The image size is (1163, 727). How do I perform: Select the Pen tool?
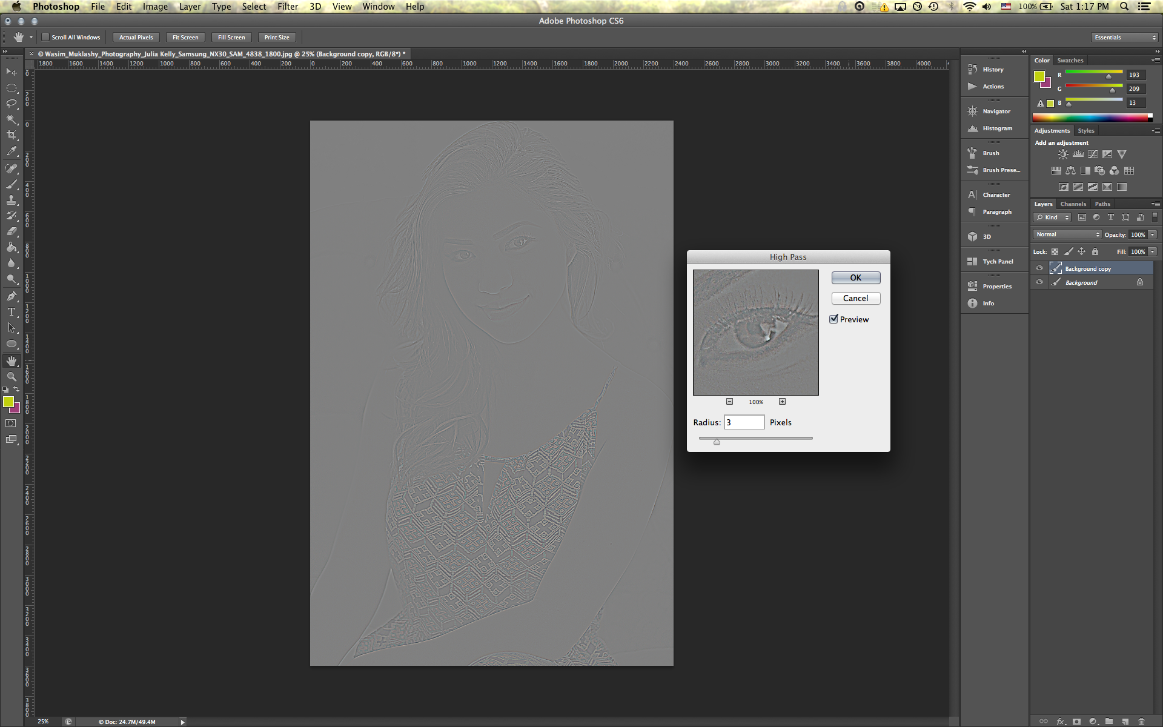tap(12, 296)
